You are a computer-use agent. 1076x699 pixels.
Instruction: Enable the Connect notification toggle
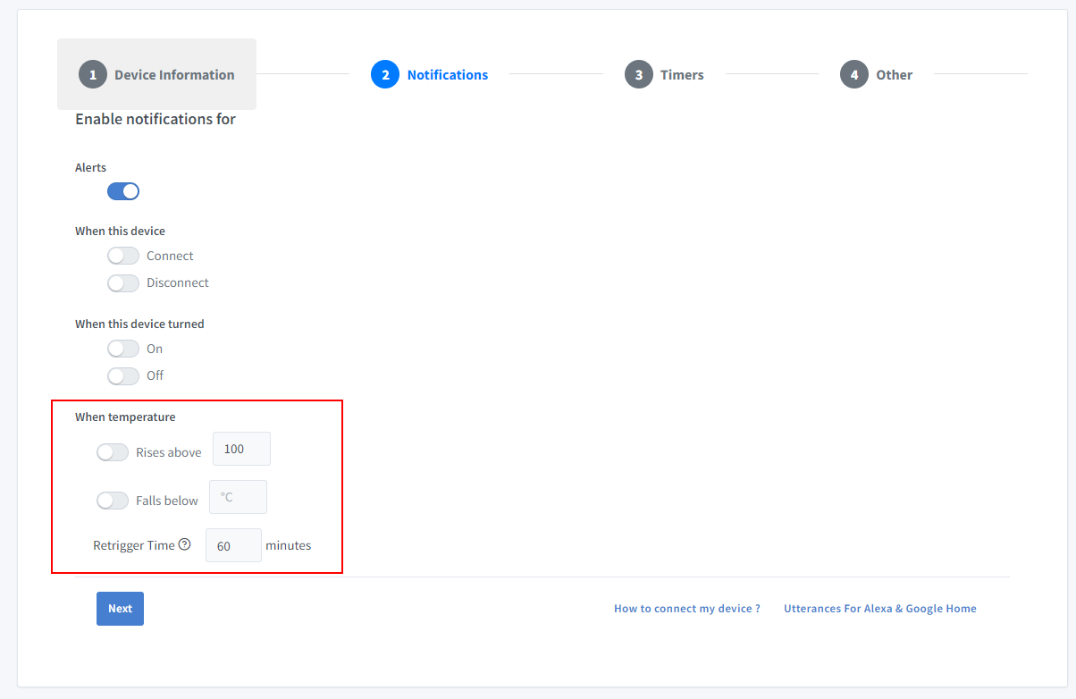123,256
